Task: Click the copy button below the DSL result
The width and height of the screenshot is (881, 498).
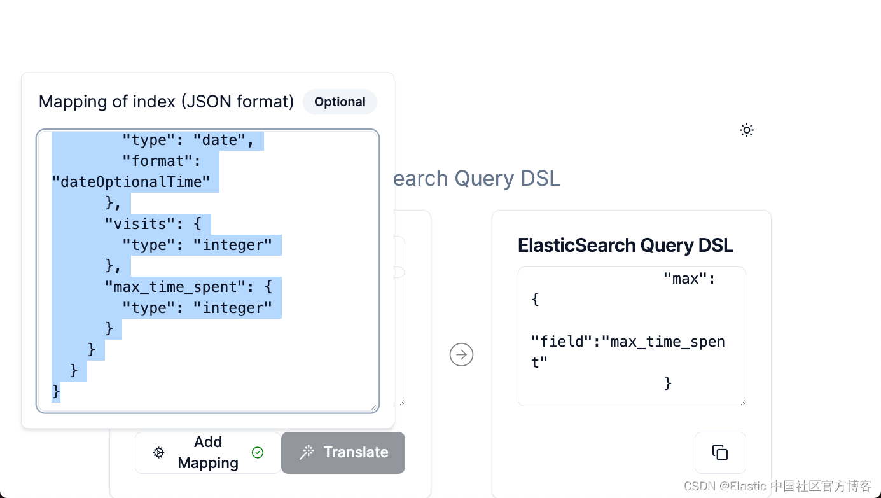Action: [719, 452]
